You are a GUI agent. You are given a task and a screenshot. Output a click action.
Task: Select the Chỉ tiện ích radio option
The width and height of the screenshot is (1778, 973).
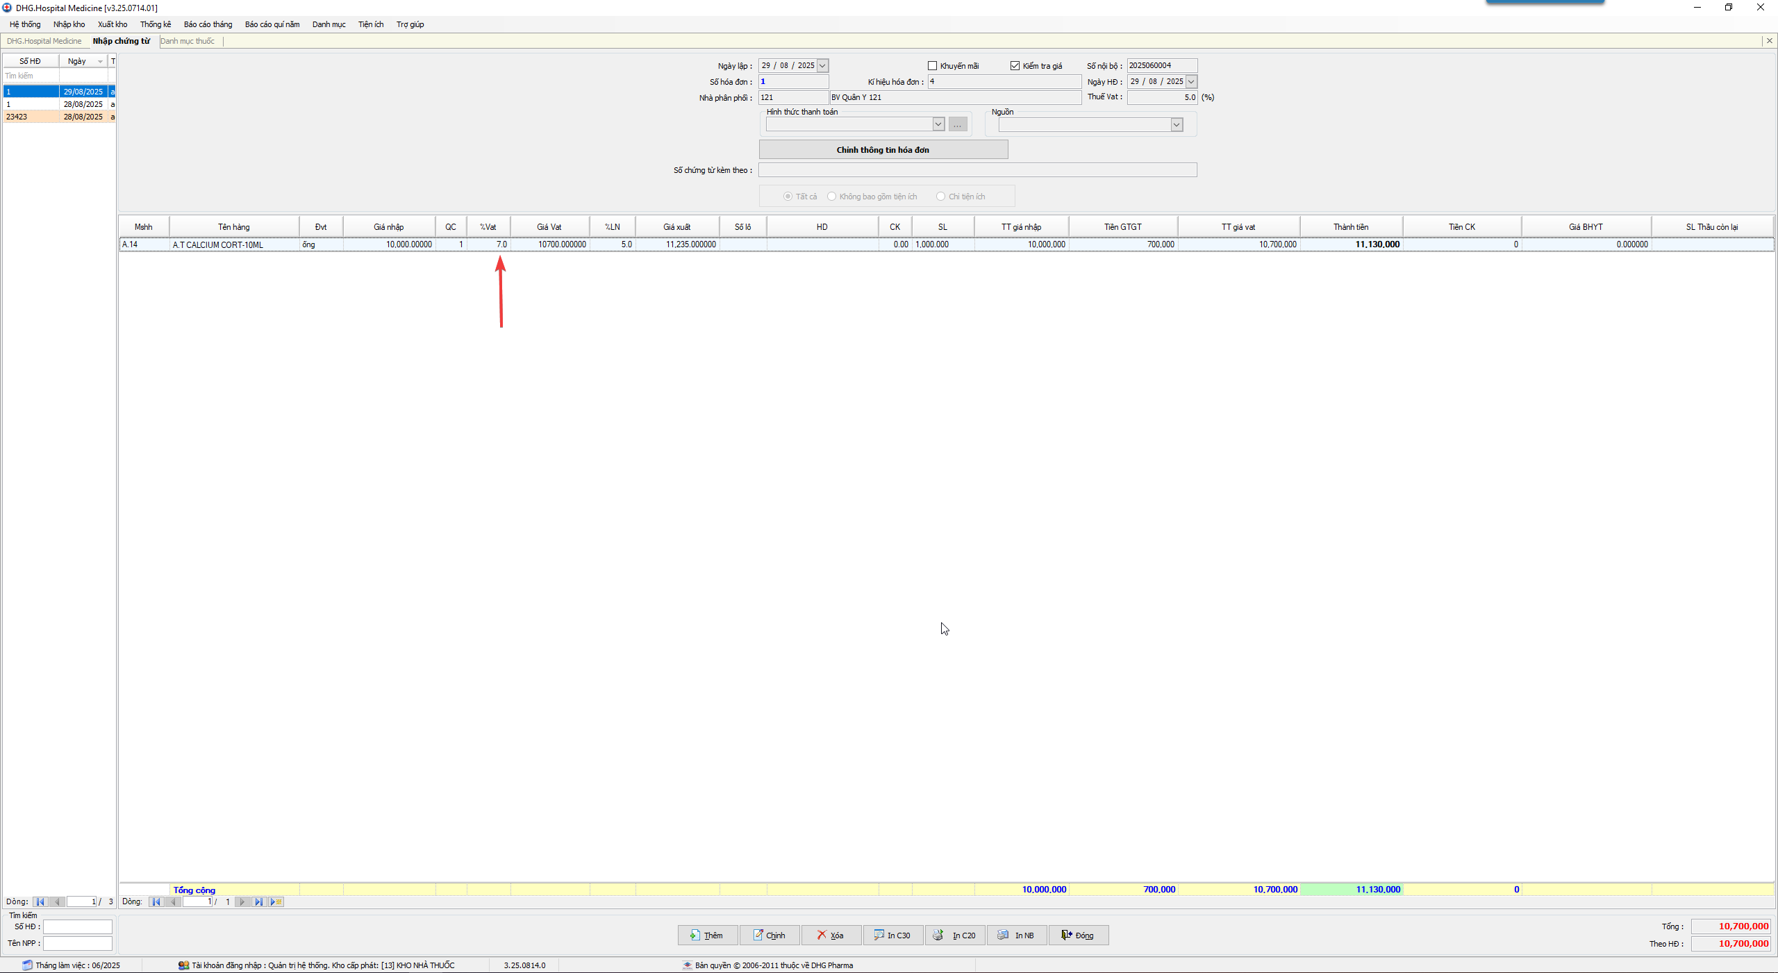click(x=941, y=197)
